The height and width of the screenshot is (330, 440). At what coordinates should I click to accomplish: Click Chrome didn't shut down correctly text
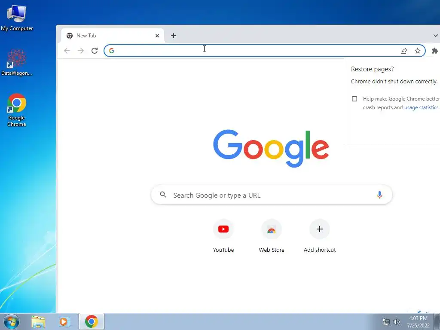pos(394,81)
